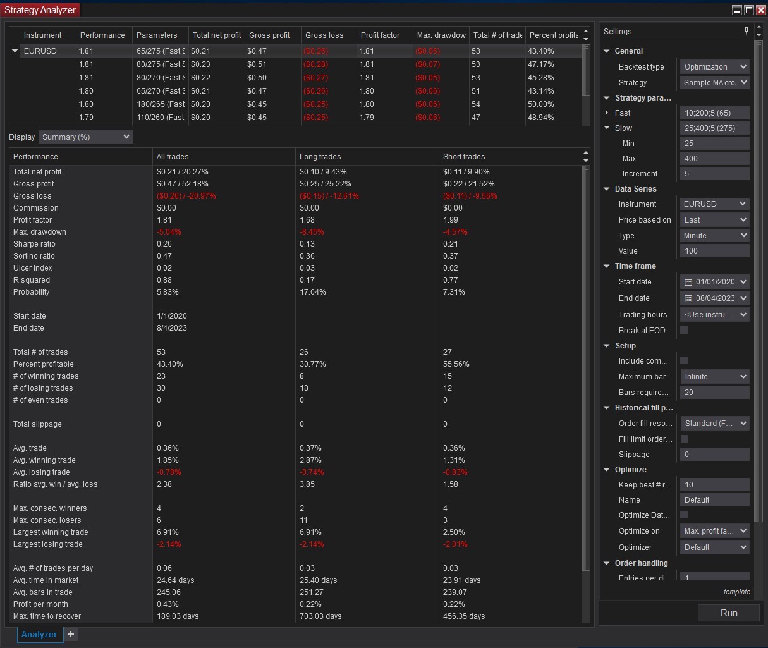Toggle Fill limit orders on touch checkbox
The width and height of the screenshot is (768, 648).
coord(684,439)
